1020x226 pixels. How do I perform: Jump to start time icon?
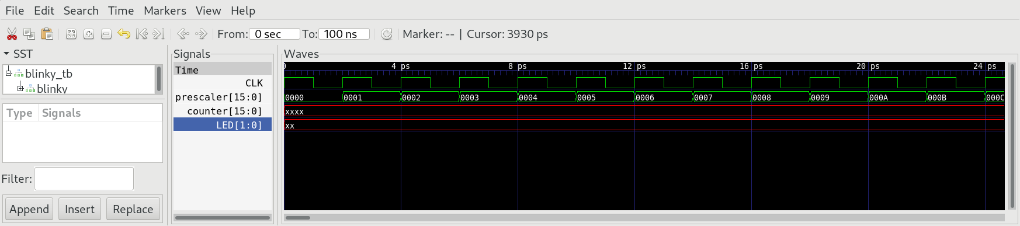pyautogui.click(x=141, y=34)
